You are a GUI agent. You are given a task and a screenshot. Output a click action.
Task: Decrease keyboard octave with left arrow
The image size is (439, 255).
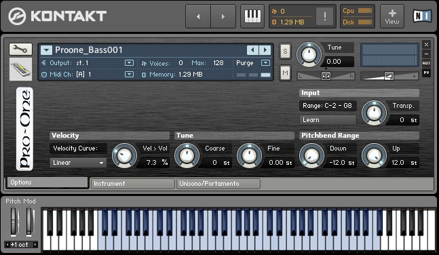(x=7, y=245)
